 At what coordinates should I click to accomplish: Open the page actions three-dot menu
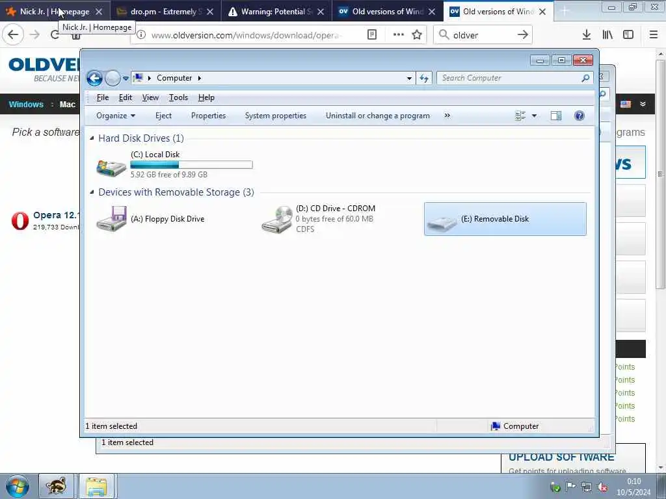click(x=399, y=35)
